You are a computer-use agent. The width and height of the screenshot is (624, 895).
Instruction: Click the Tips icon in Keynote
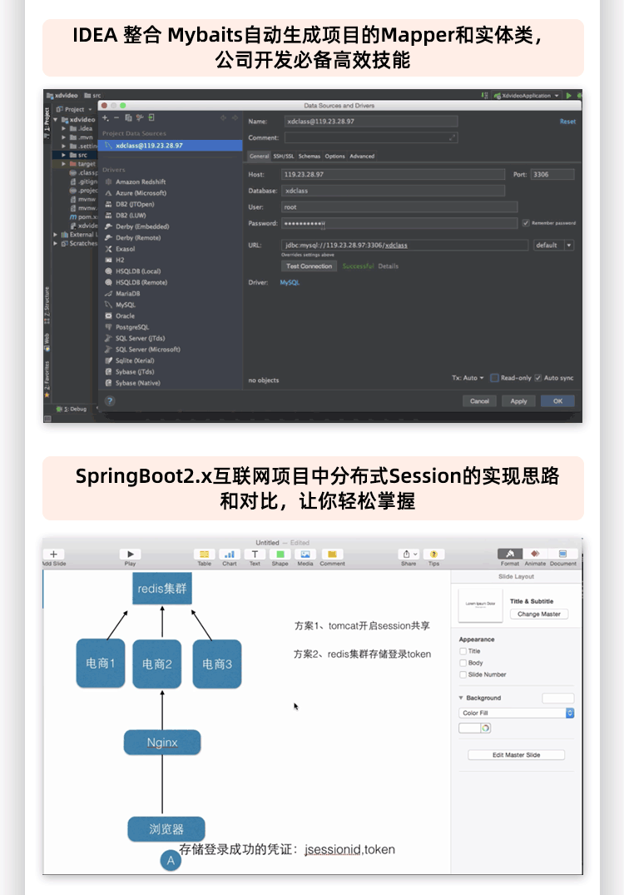pyautogui.click(x=434, y=554)
